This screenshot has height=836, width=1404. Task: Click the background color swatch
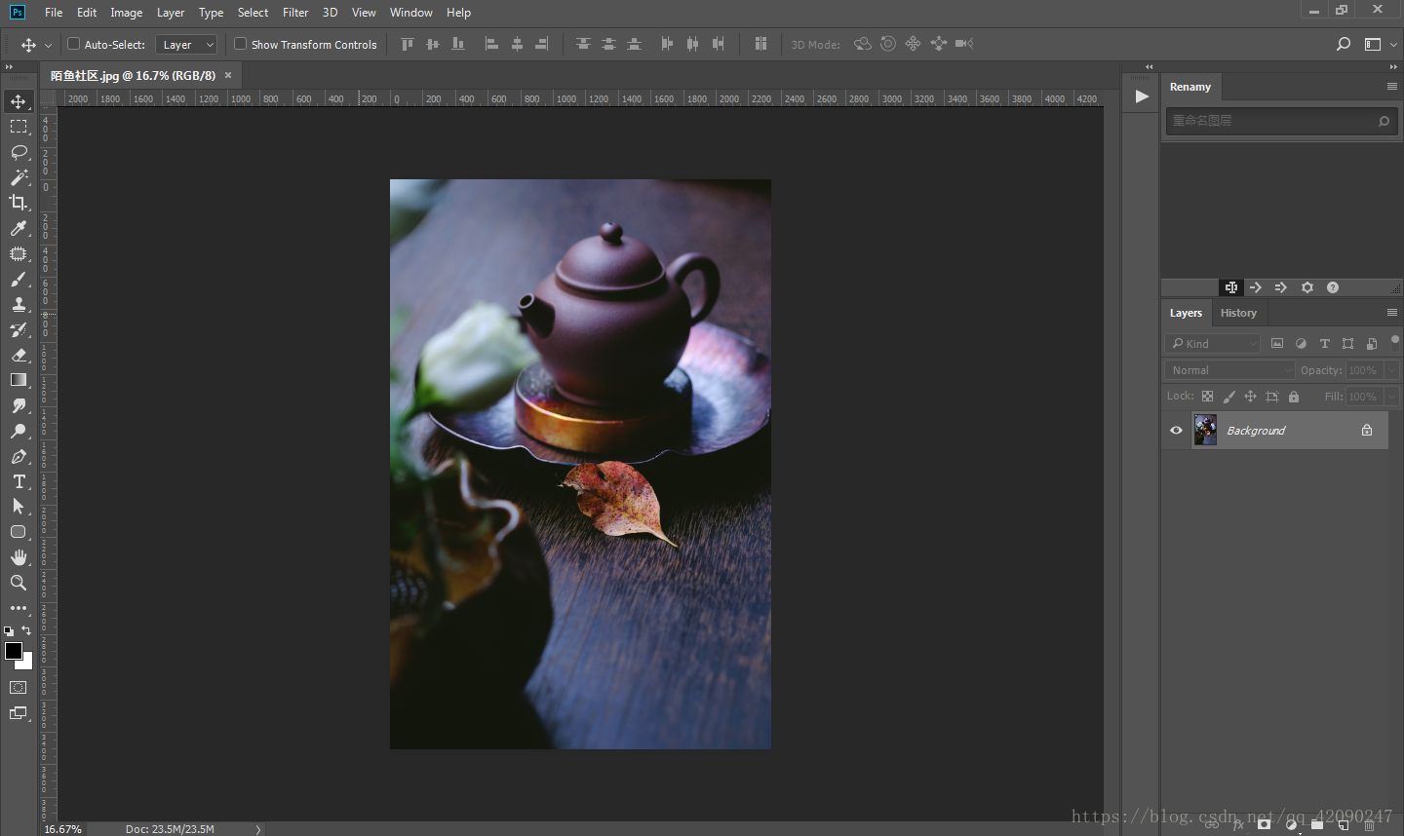(27, 664)
